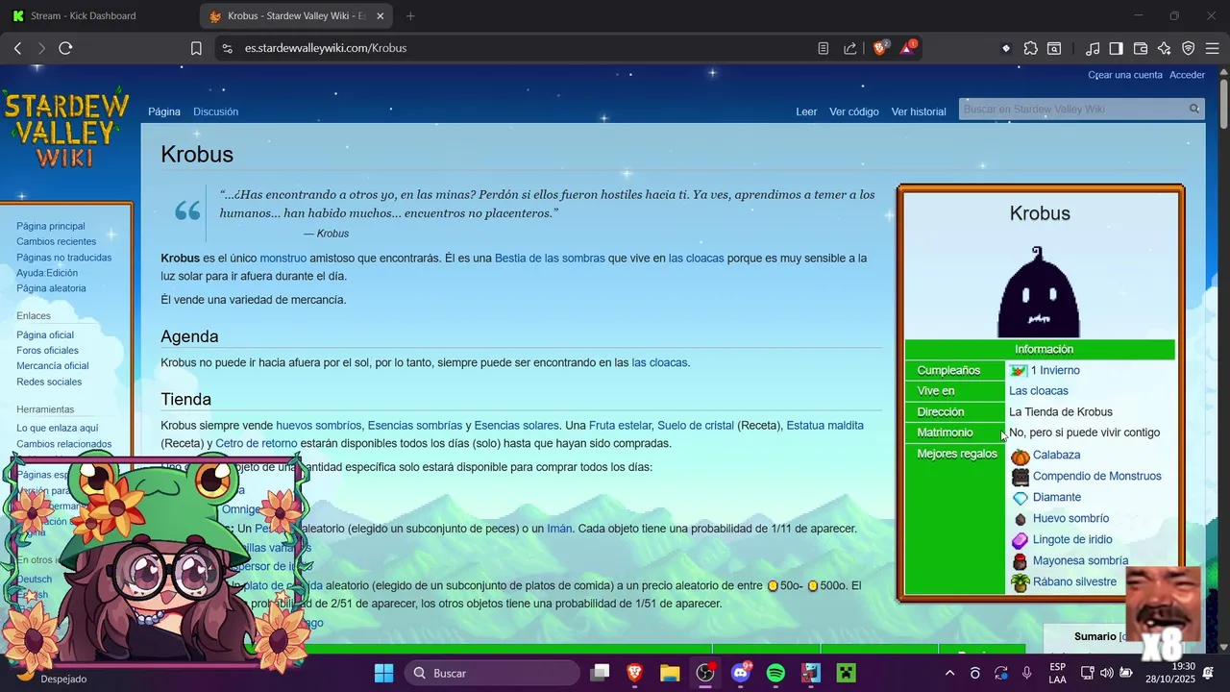This screenshot has width=1230, height=692.
Task: Open Páginas no traducidas link
Action: [x=63, y=258]
